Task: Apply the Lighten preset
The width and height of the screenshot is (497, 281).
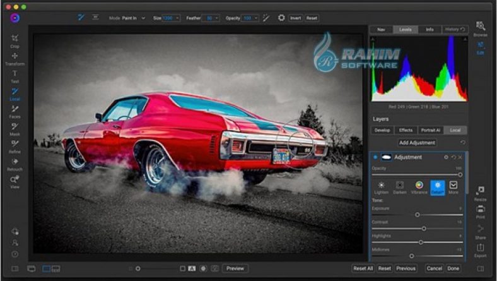Action: (382, 188)
